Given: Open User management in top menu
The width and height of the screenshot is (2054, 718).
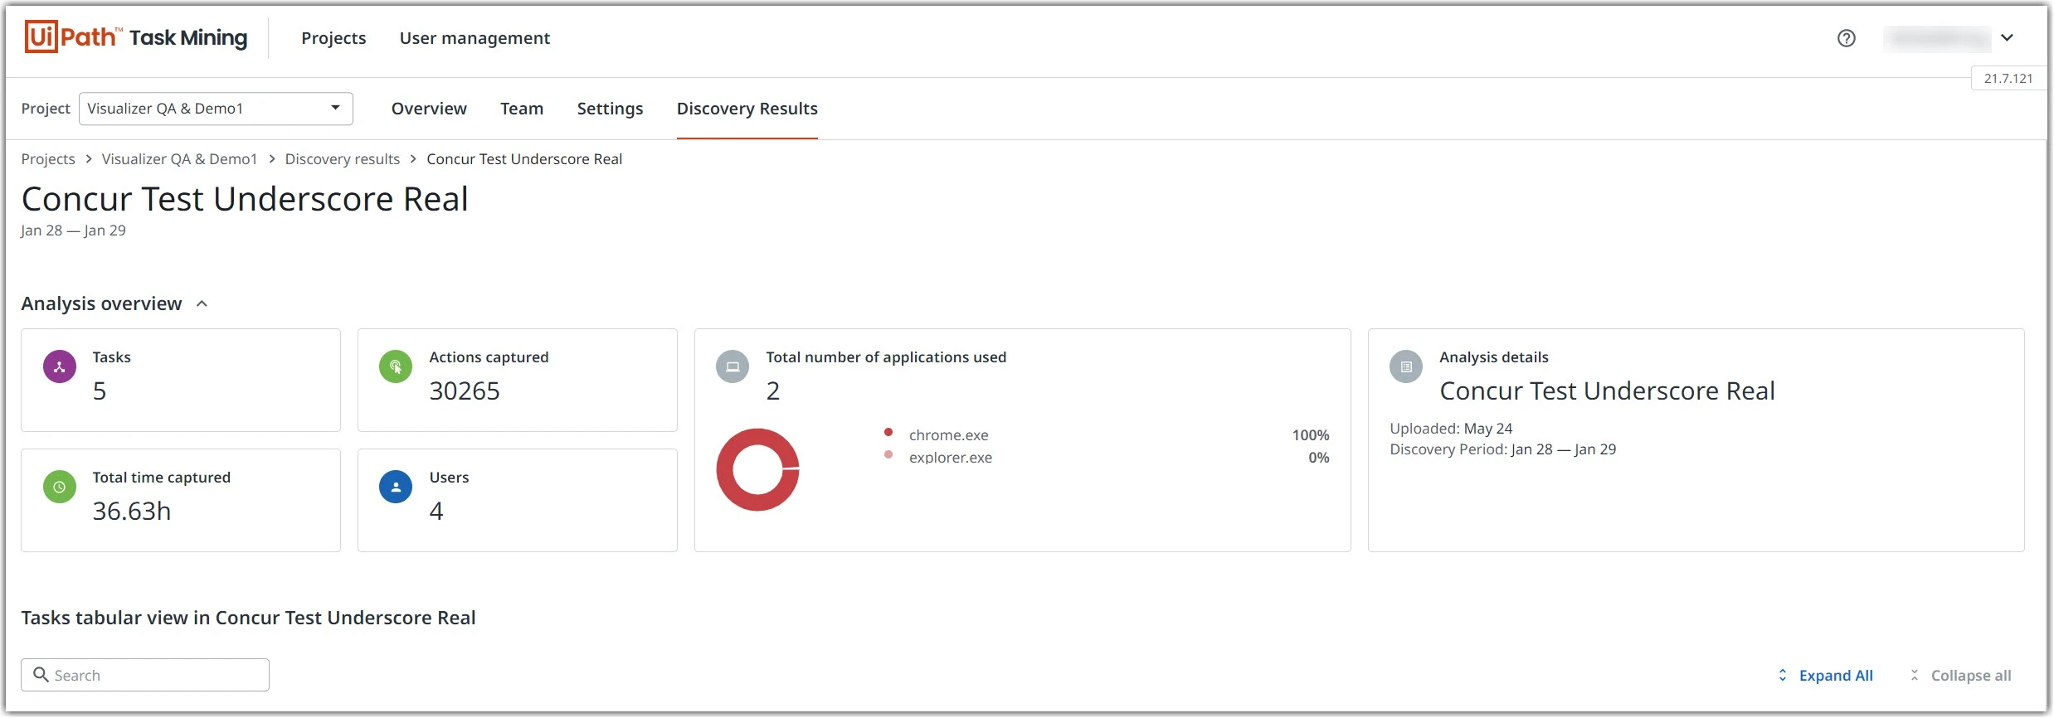Looking at the screenshot, I should click(x=475, y=38).
